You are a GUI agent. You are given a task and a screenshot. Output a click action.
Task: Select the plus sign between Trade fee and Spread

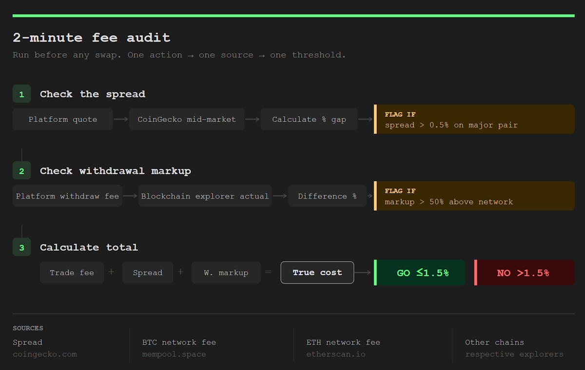click(x=111, y=272)
